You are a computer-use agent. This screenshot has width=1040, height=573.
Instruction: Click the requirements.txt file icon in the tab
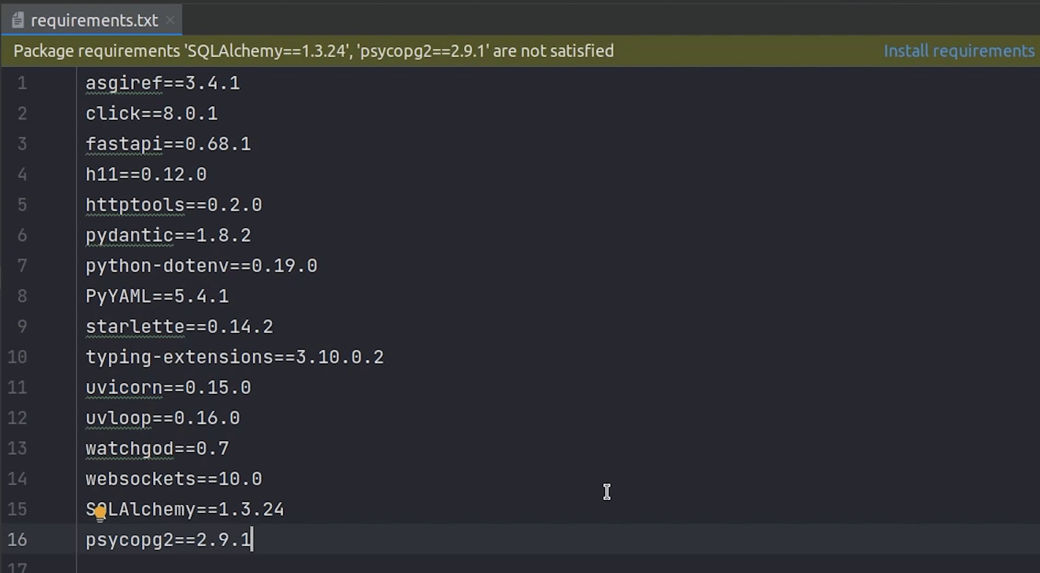(x=18, y=20)
